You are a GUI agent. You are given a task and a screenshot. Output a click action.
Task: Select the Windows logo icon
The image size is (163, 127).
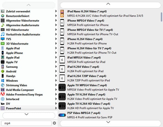click(x=3, y=81)
